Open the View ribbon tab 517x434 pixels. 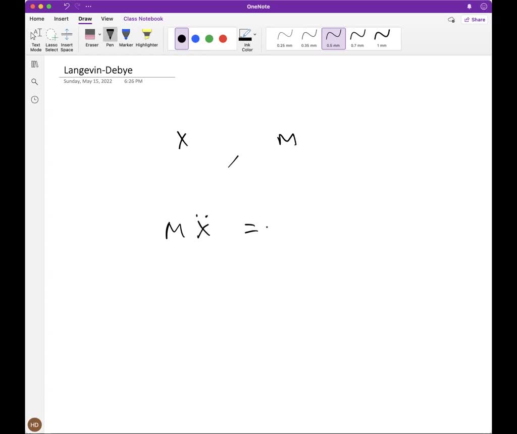click(x=107, y=19)
